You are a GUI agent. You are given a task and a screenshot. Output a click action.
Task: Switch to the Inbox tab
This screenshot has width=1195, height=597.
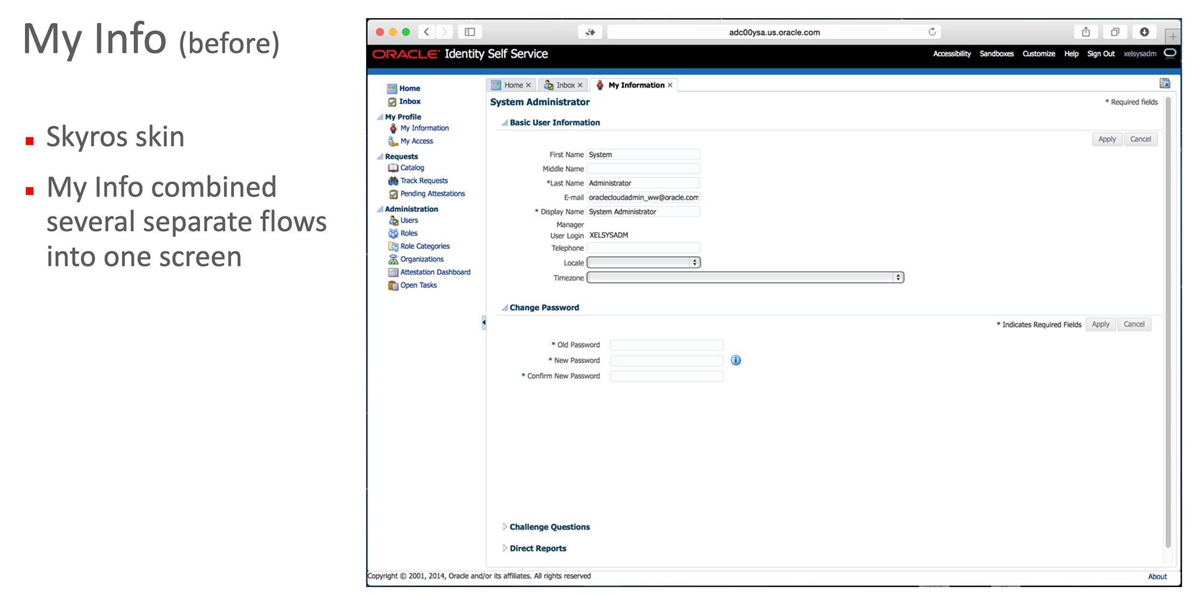pyautogui.click(x=565, y=85)
